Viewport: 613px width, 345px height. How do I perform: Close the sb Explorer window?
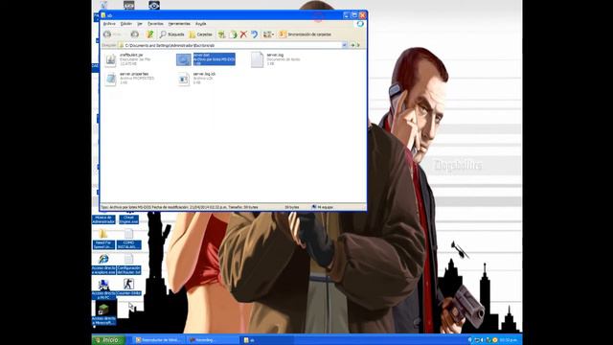click(362, 15)
